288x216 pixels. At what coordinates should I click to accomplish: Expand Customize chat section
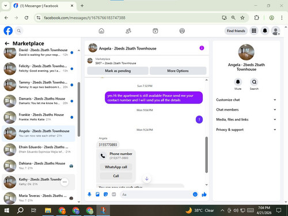[x=246, y=100]
